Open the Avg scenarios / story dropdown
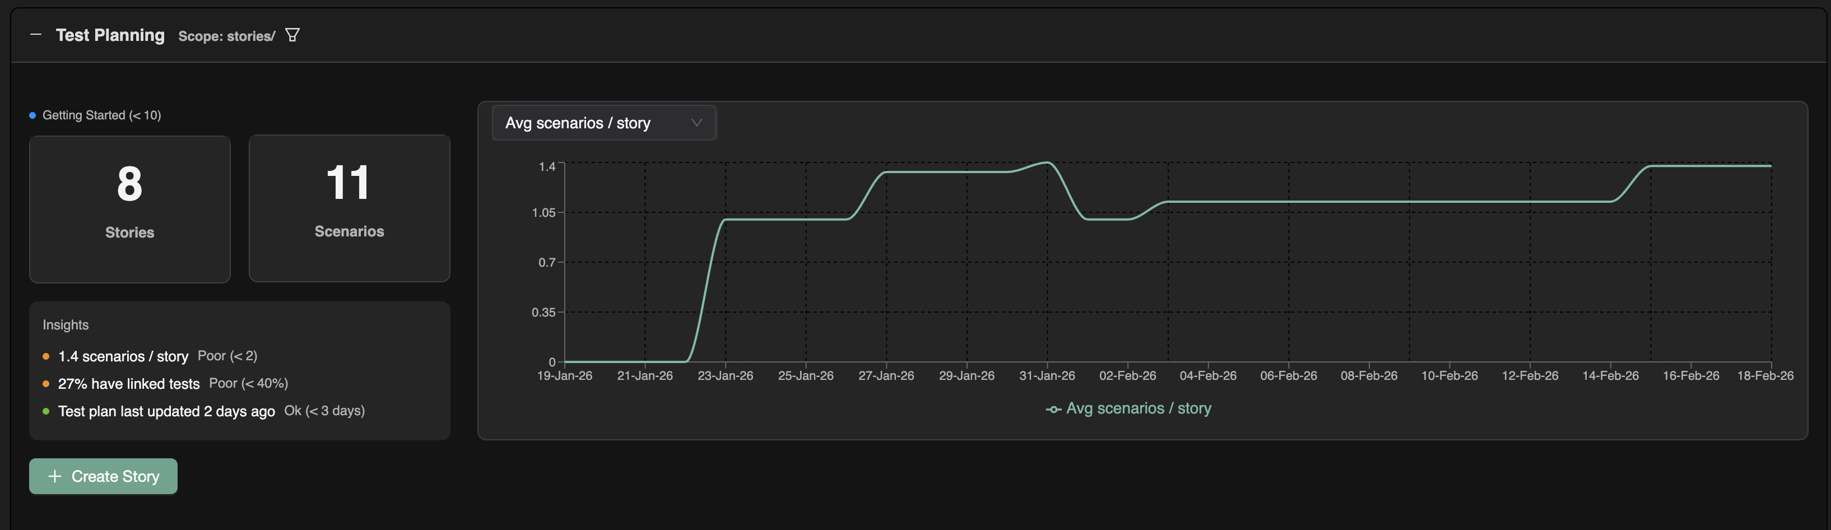Screen dimensions: 1831x530 (603, 123)
